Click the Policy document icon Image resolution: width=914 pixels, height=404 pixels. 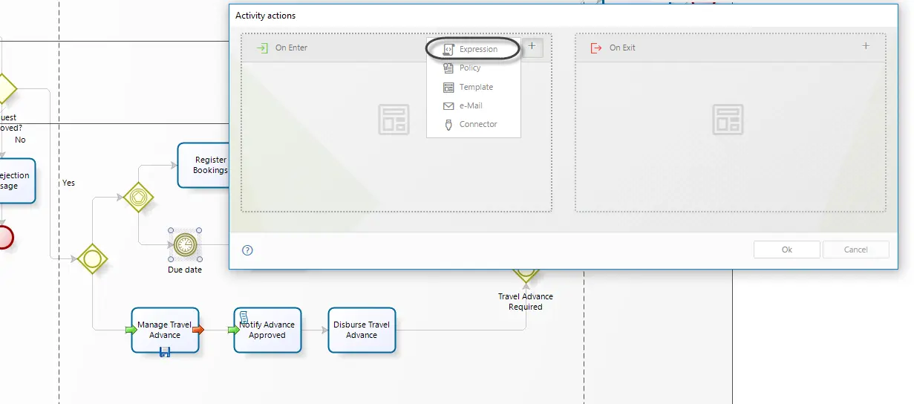(x=448, y=68)
